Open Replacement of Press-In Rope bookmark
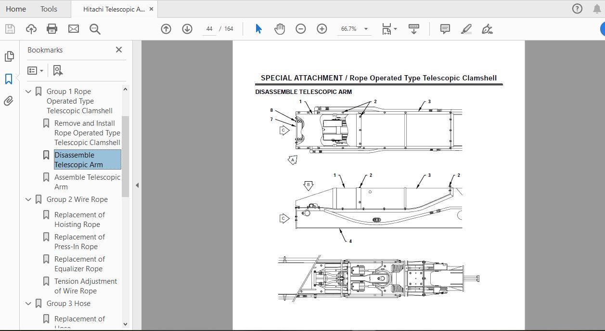 coord(79,242)
